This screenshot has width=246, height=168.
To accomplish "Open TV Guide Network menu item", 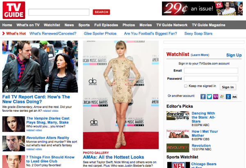I will (172, 25).
